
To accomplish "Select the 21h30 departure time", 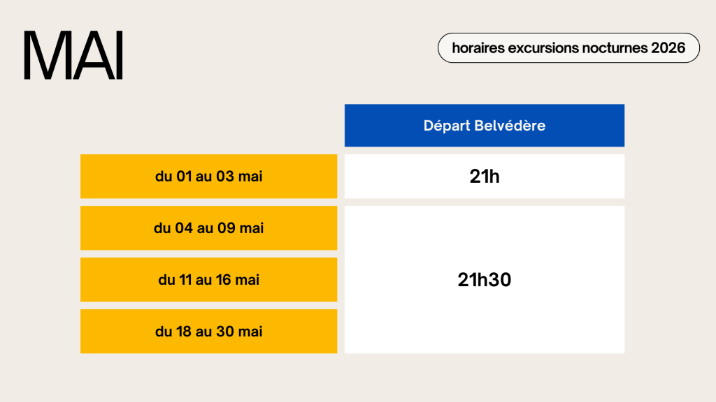I will tap(485, 280).
